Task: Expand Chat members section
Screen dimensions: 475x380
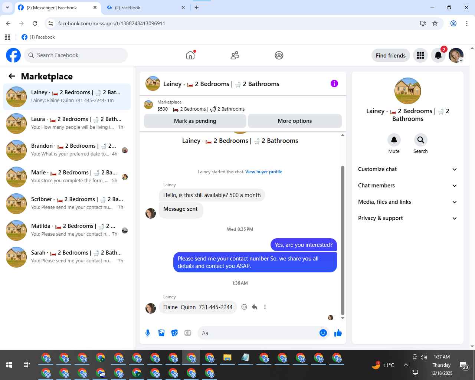Action: (408, 186)
